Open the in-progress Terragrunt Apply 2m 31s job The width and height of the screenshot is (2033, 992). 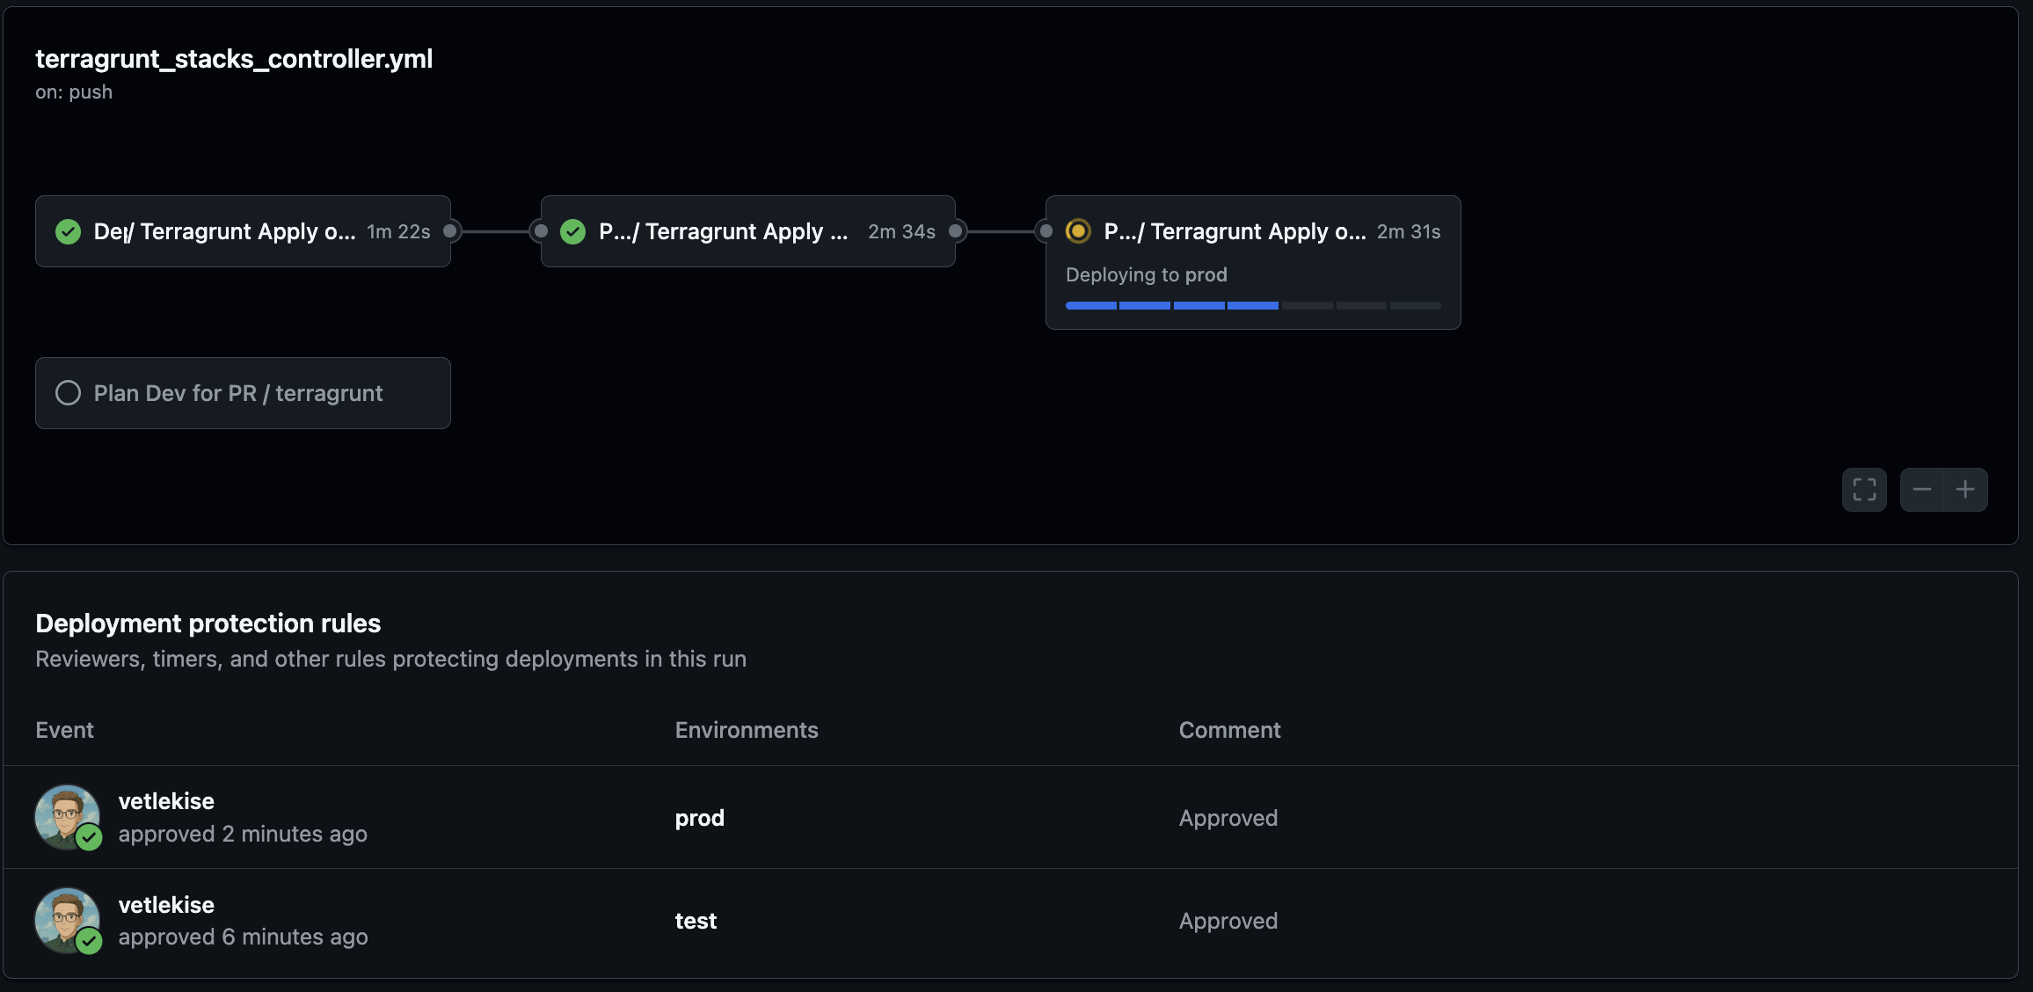click(x=1235, y=231)
